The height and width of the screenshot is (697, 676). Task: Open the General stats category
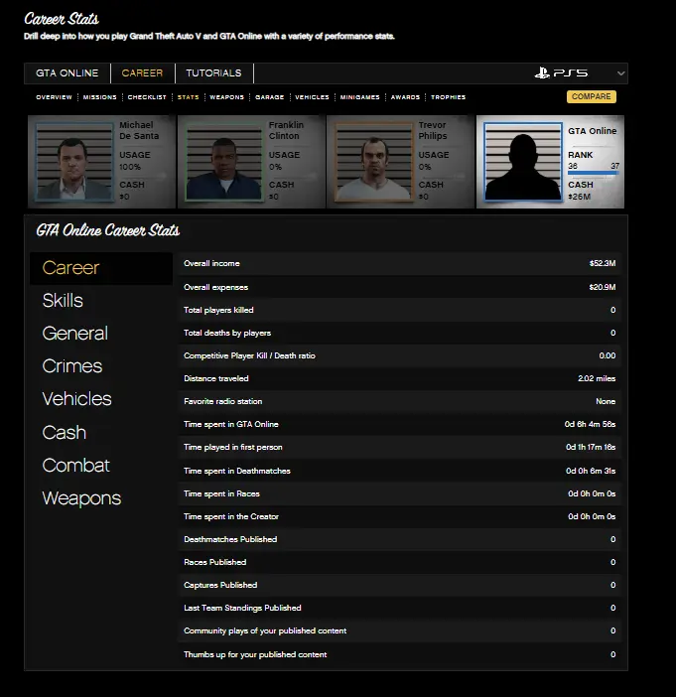click(75, 334)
